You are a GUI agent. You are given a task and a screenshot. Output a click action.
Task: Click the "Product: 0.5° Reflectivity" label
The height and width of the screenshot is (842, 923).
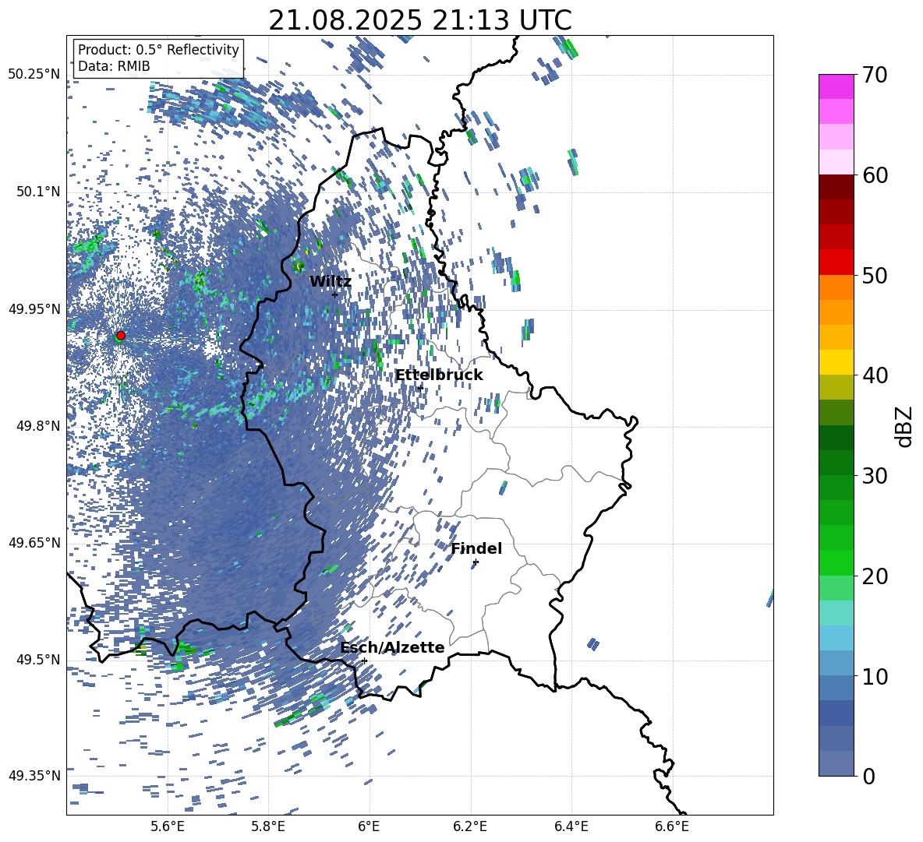(x=158, y=50)
